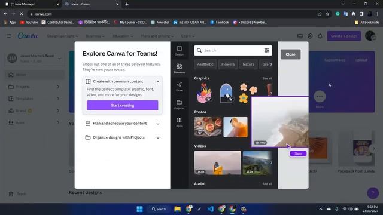Open Visual Studio Code from taskbar
Screen dimensions: 383x215
(210, 209)
